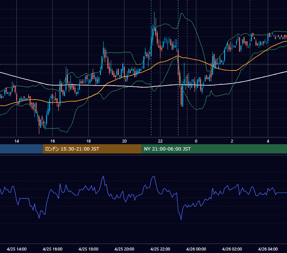Click the 14 hour label on price chart axis
287x253 pixels.
point(16,141)
